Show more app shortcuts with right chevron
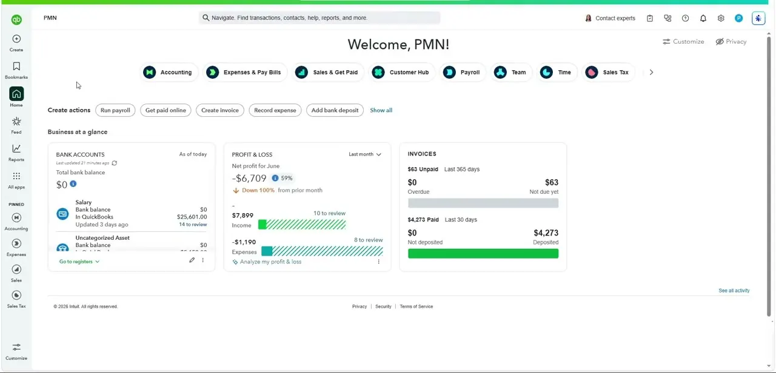776x373 pixels. [651, 72]
